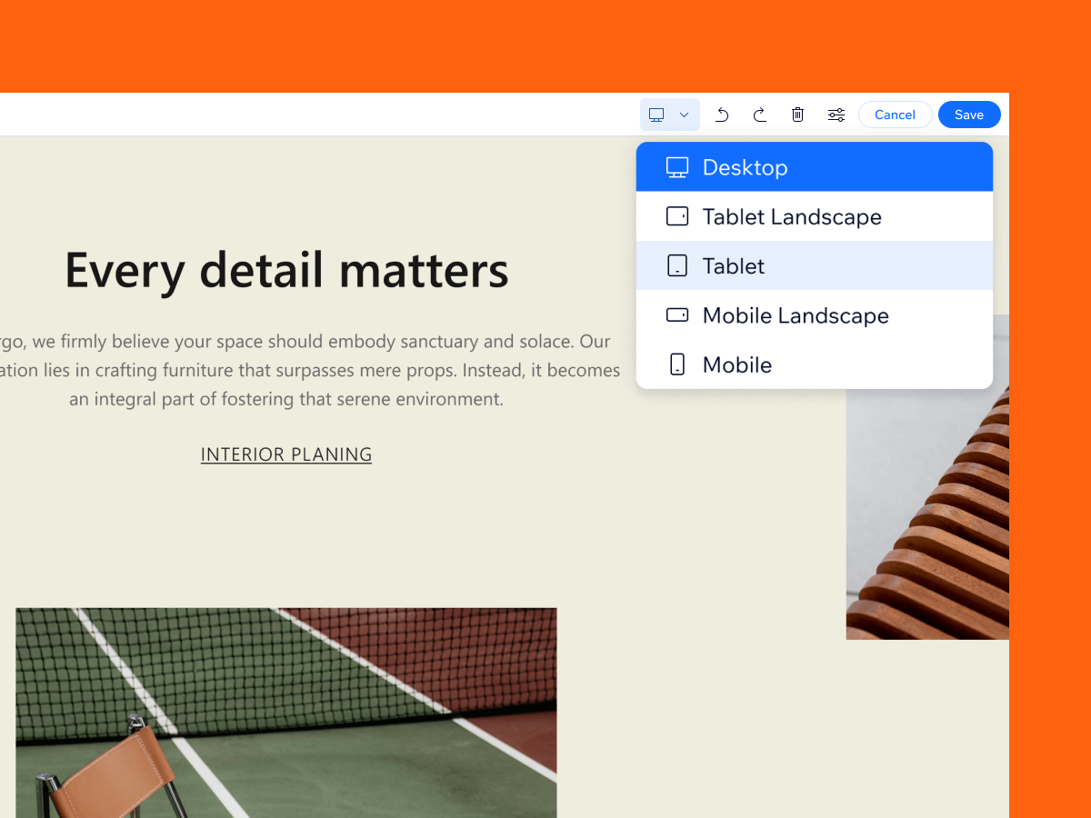Click the mobile landscape icon in list
The image size is (1091, 818).
pyautogui.click(x=677, y=315)
